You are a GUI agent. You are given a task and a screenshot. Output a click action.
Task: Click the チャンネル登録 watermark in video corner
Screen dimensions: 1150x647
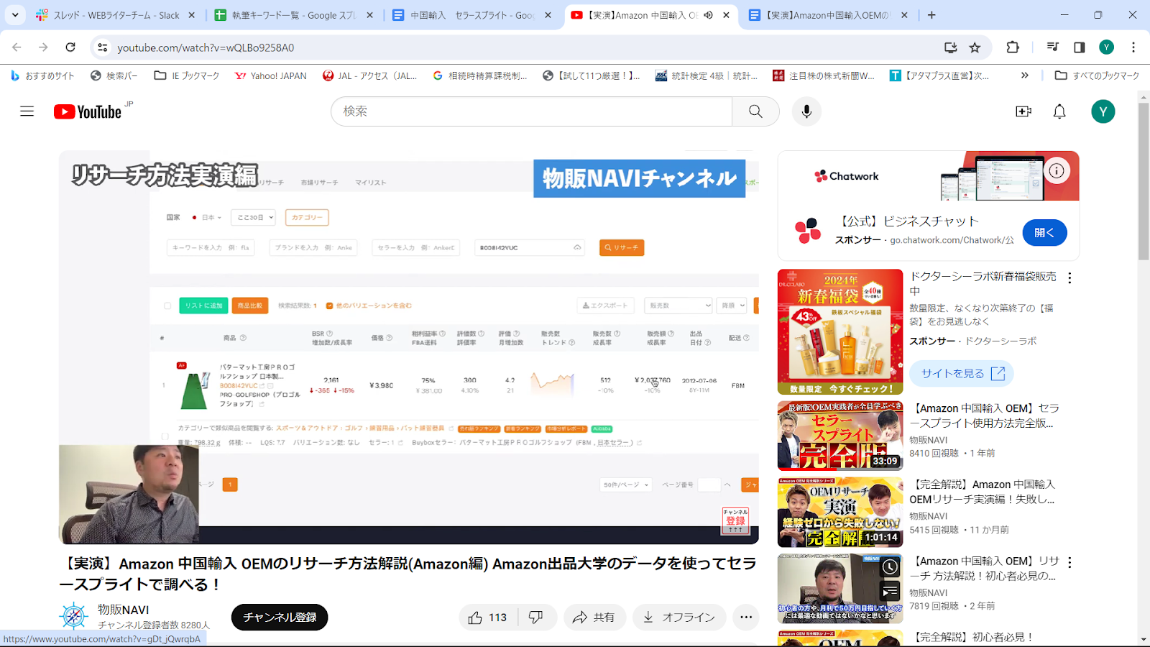click(735, 520)
